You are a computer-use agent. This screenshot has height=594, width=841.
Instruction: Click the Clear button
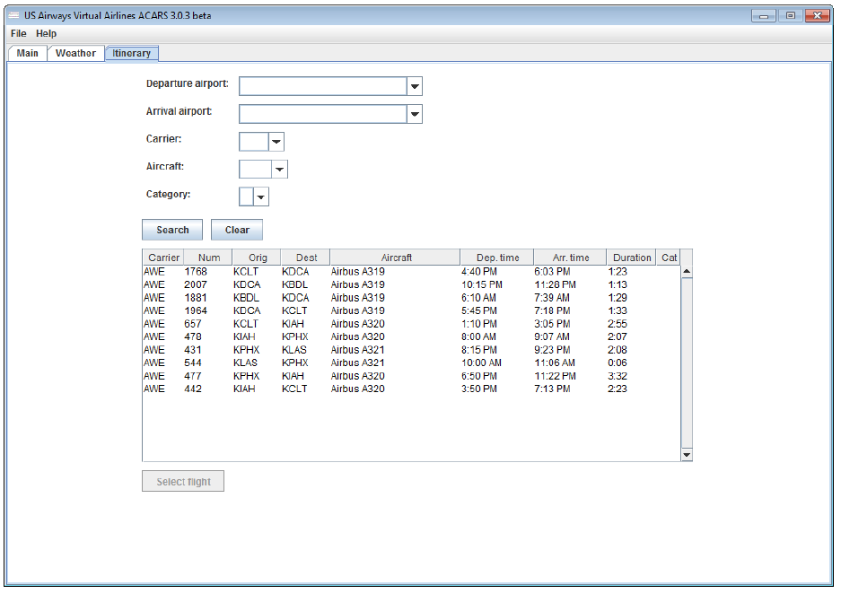pyautogui.click(x=237, y=230)
